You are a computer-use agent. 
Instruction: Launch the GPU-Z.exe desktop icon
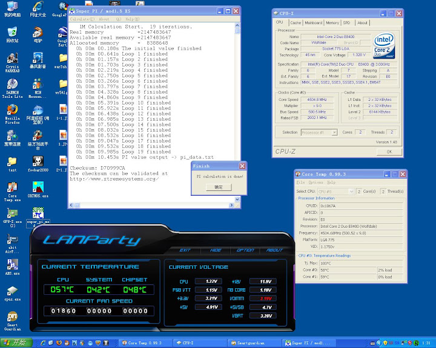coord(12,214)
